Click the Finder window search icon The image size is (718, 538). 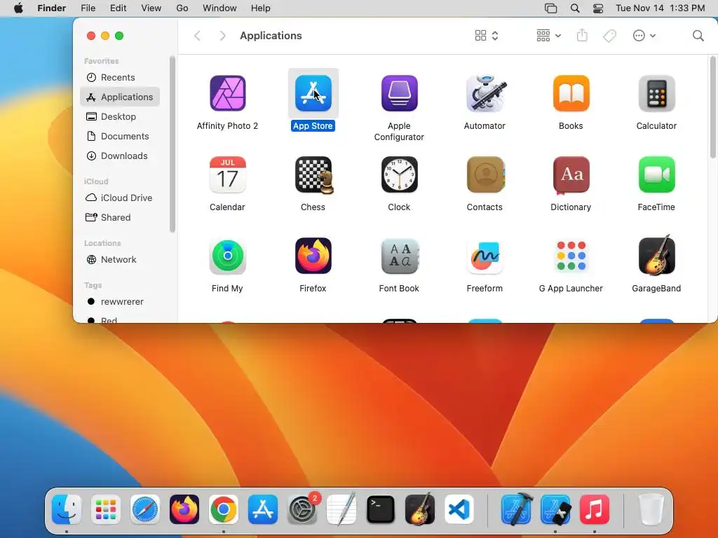(698, 36)
